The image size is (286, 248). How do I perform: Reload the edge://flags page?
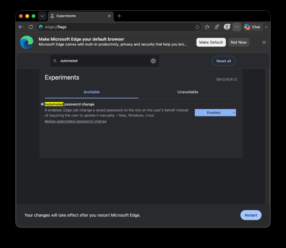point(31,27)
